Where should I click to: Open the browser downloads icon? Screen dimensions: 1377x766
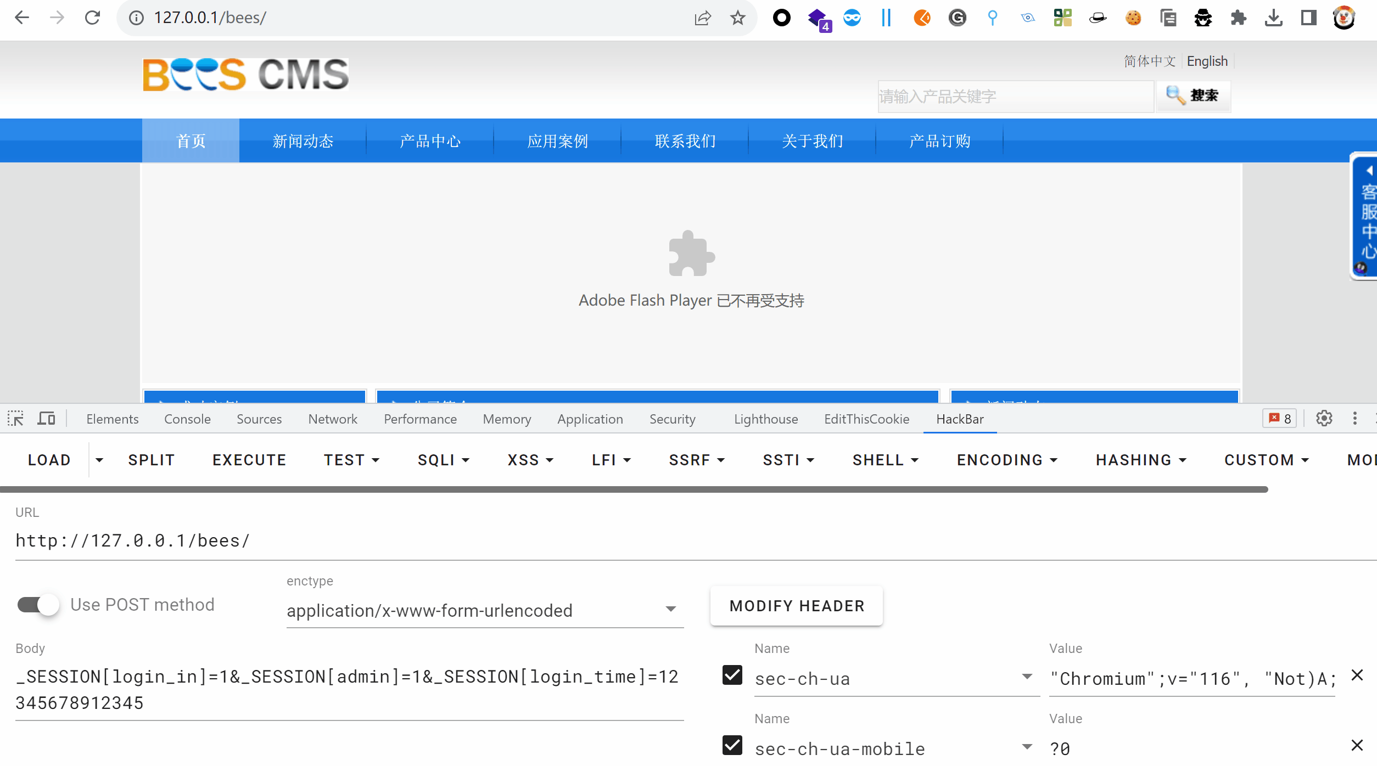1273,18
